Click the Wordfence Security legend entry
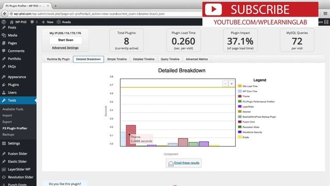Screen dimensions: 330x186 (x=250, y=132)
